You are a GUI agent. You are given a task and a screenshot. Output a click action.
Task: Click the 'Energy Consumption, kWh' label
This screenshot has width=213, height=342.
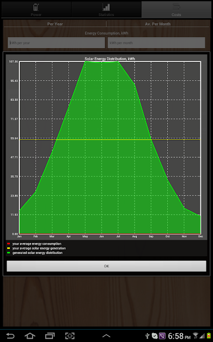(x=106, y=33)
